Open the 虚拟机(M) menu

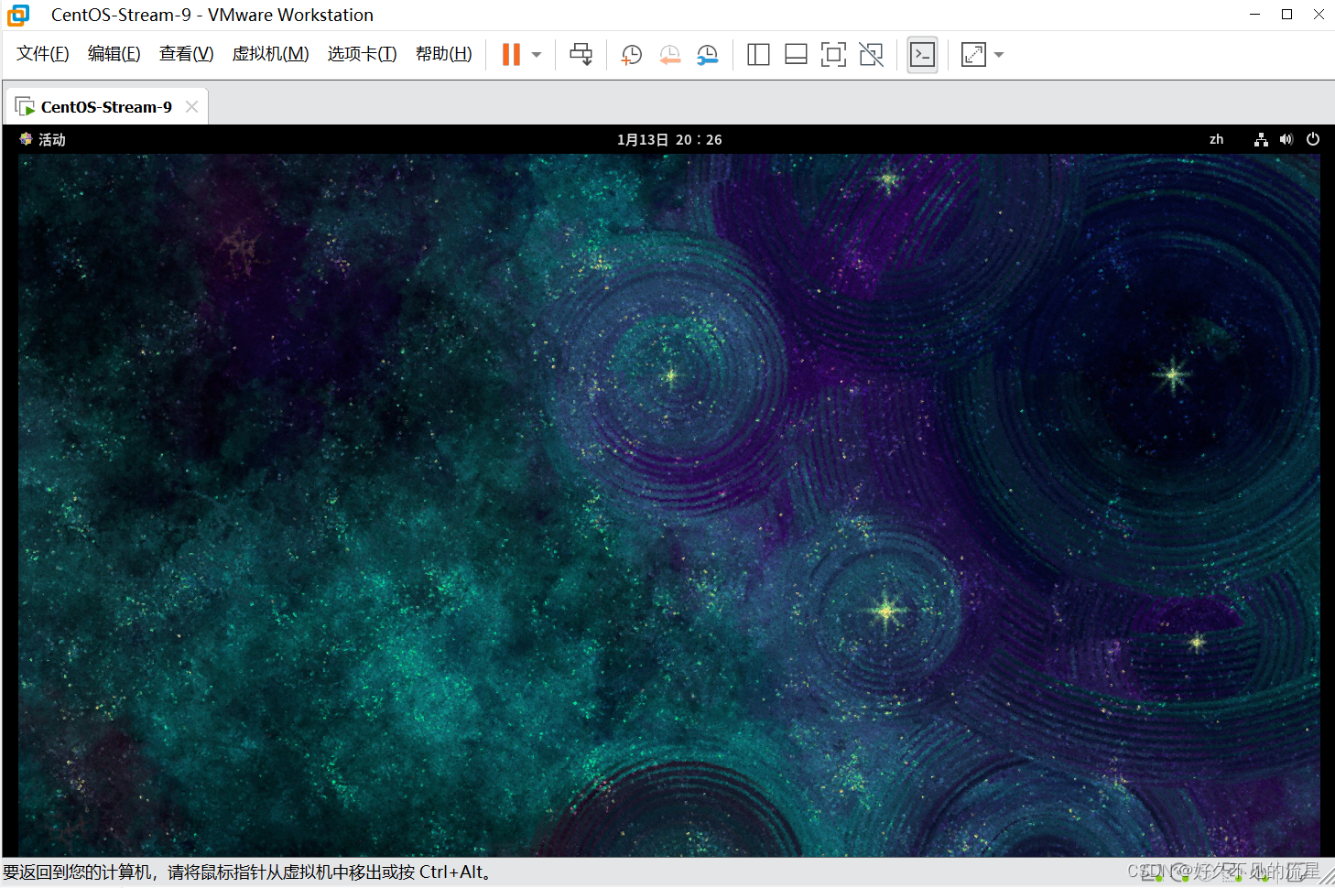(270, 54)
